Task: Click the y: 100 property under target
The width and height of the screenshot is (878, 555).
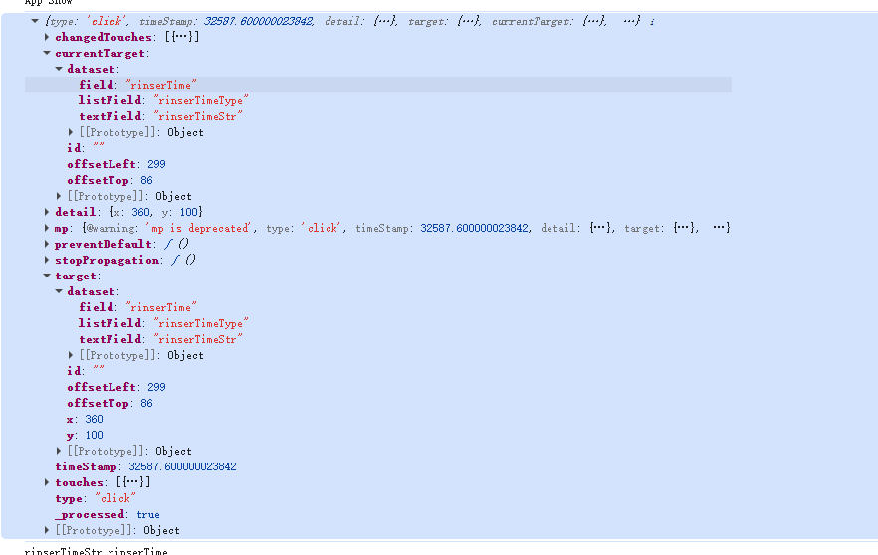Action: [x=85, y=435]
